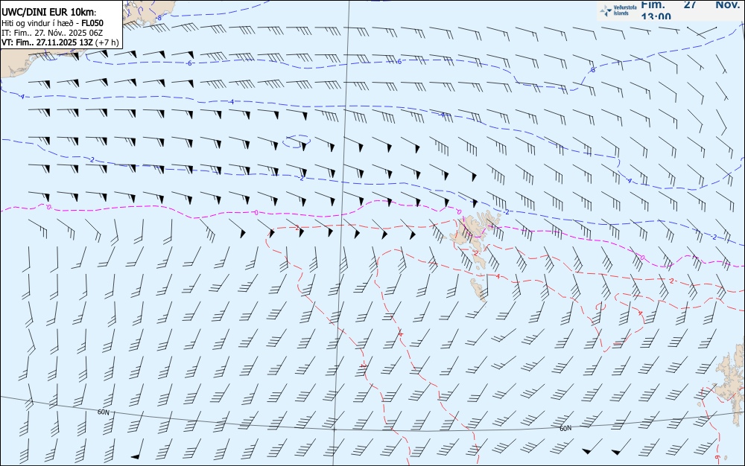Screen dimensions: 745x466
Task: Click the 'Hiti og vindur í hæð - FL050' label
Action: click(52, 23)
